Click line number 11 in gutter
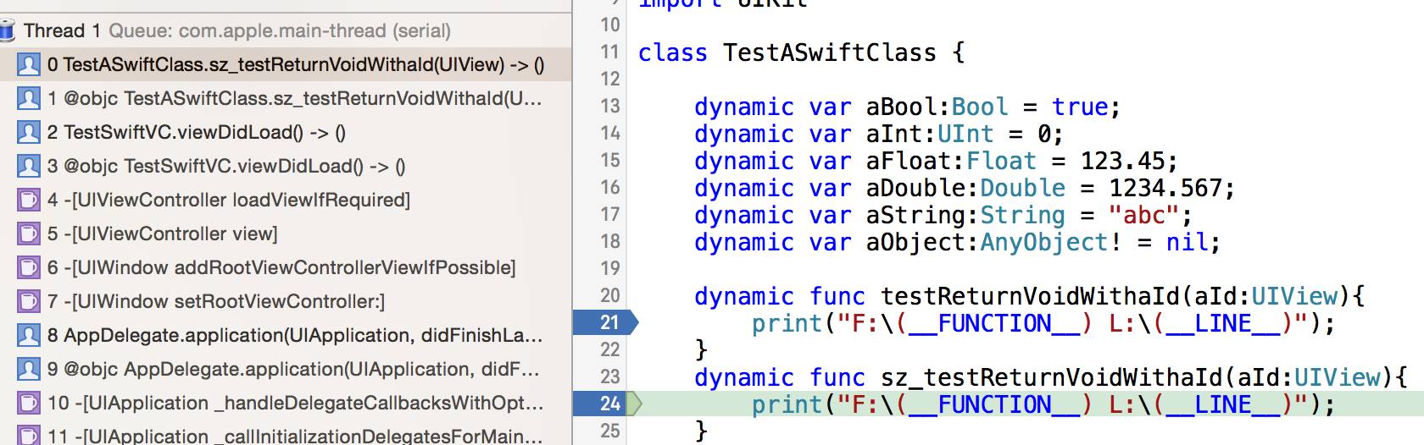Image resolution: width=1424 pixels, height=445 pixels. [x=610, y=52]
